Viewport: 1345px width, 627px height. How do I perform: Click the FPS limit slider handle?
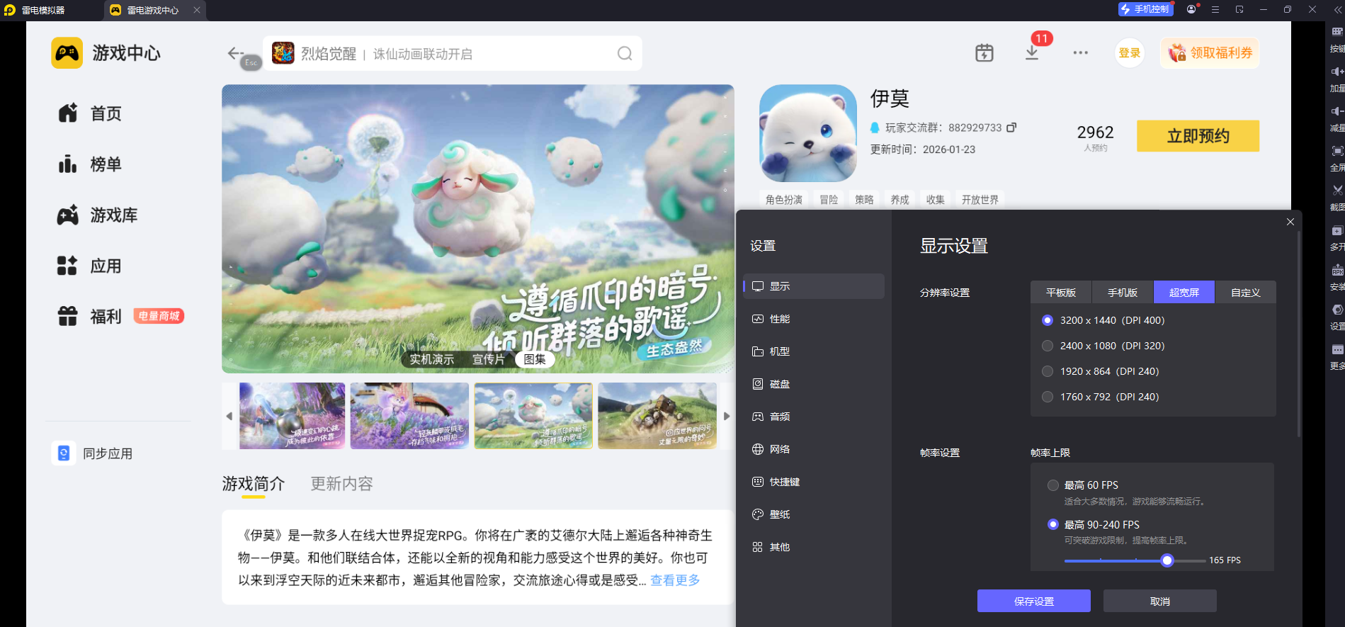[x=1167, y=560]
